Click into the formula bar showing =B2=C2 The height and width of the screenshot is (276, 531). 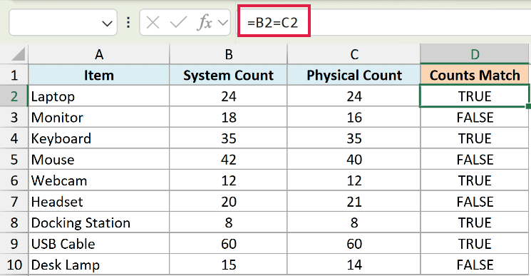[x=383, y=23]
